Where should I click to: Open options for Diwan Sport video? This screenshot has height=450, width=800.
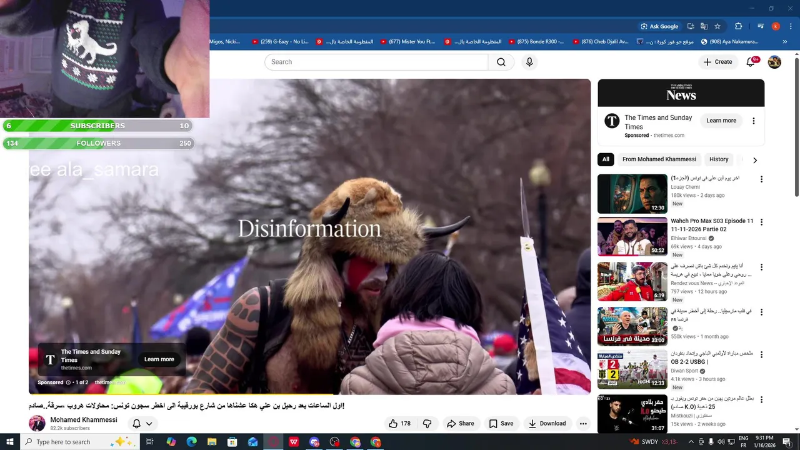761,354
